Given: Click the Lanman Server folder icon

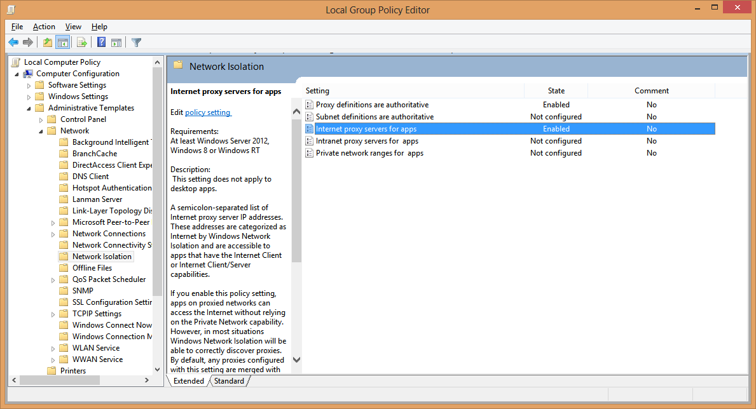Looking at the screenshot, I should tap(64, 199).
